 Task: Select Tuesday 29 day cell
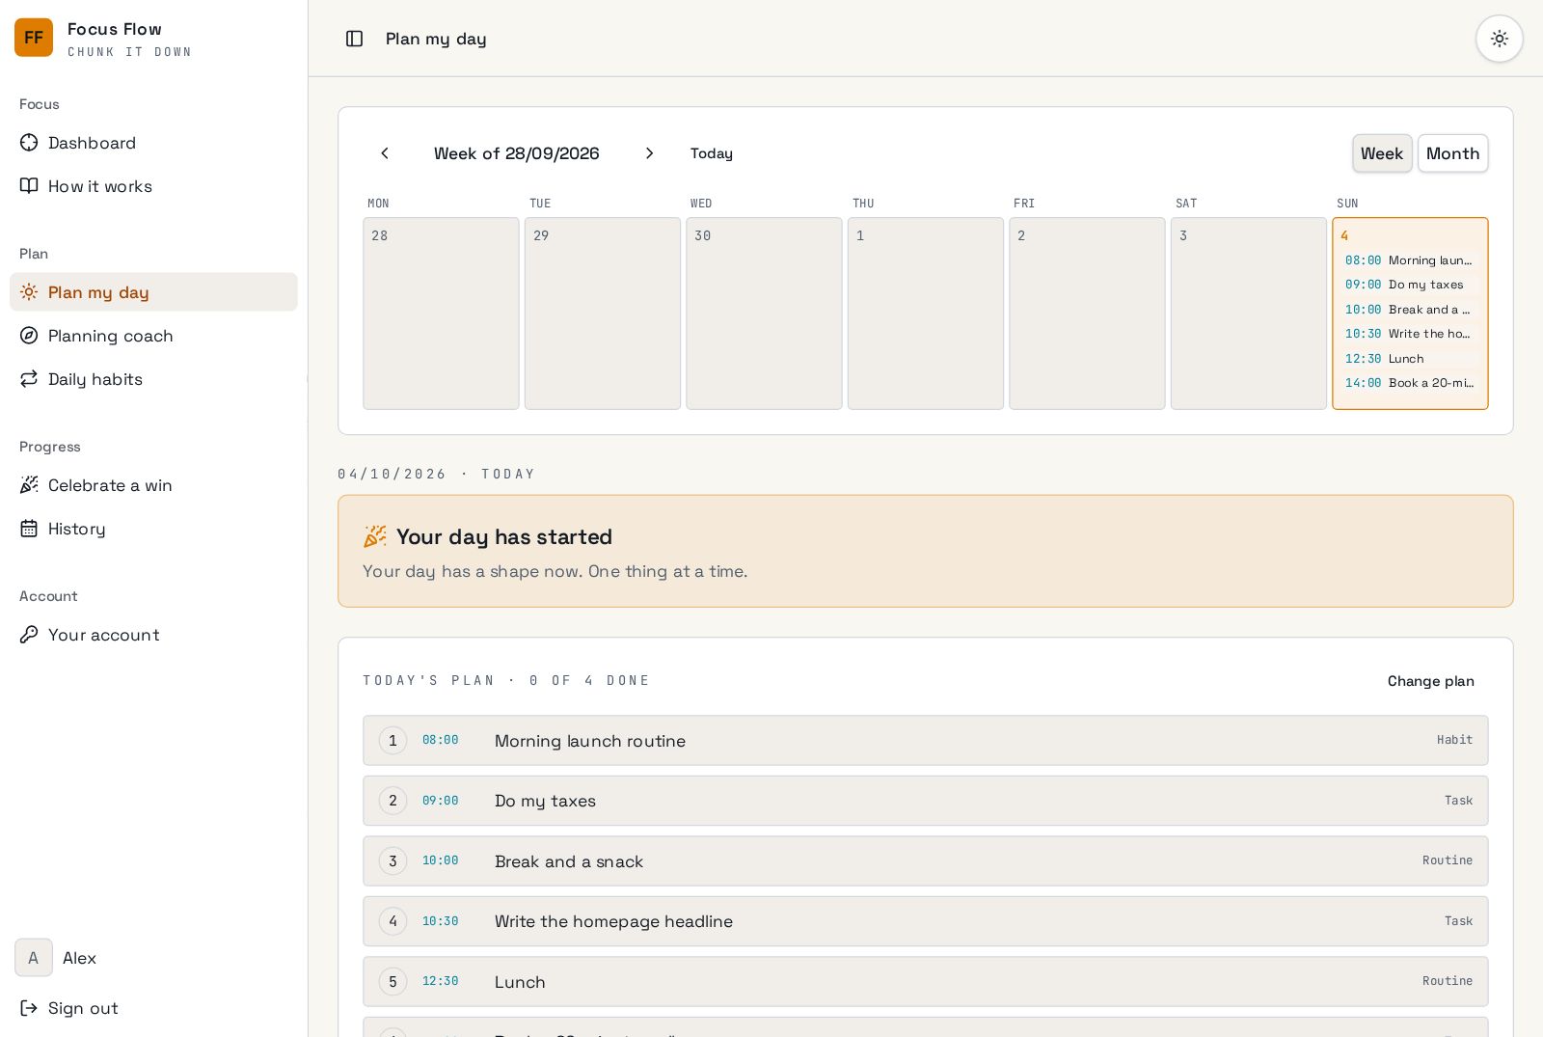click(x=603, y=314)
